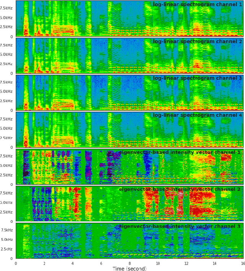Screen dimensions: 245x271
Task: Click the 7.5kHz tick of the topmost spectrogram
Action: 7,8
